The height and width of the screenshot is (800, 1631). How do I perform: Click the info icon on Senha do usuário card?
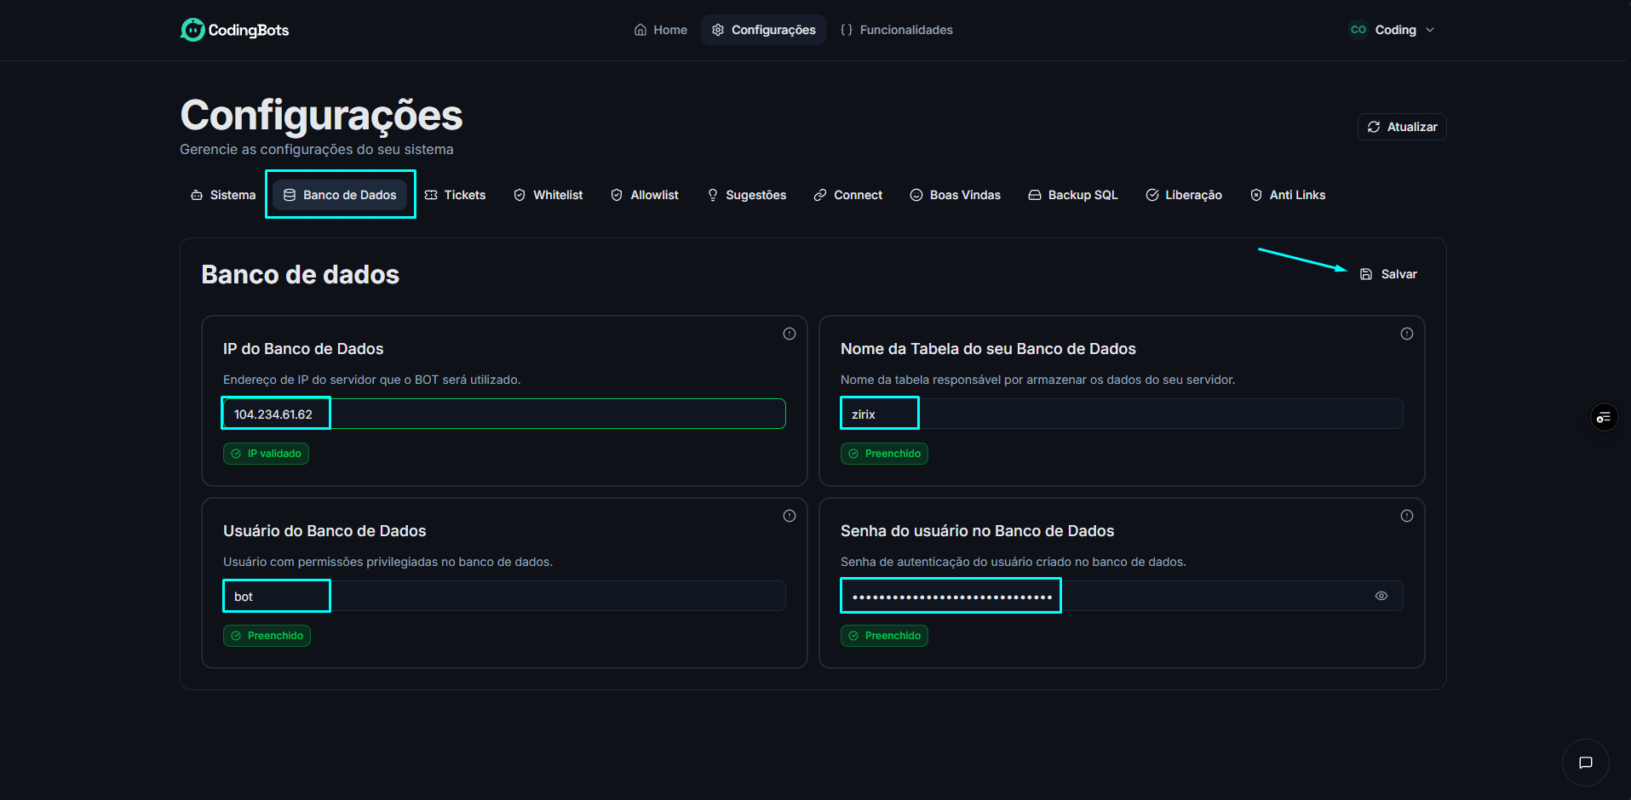tap(1406, 516)
